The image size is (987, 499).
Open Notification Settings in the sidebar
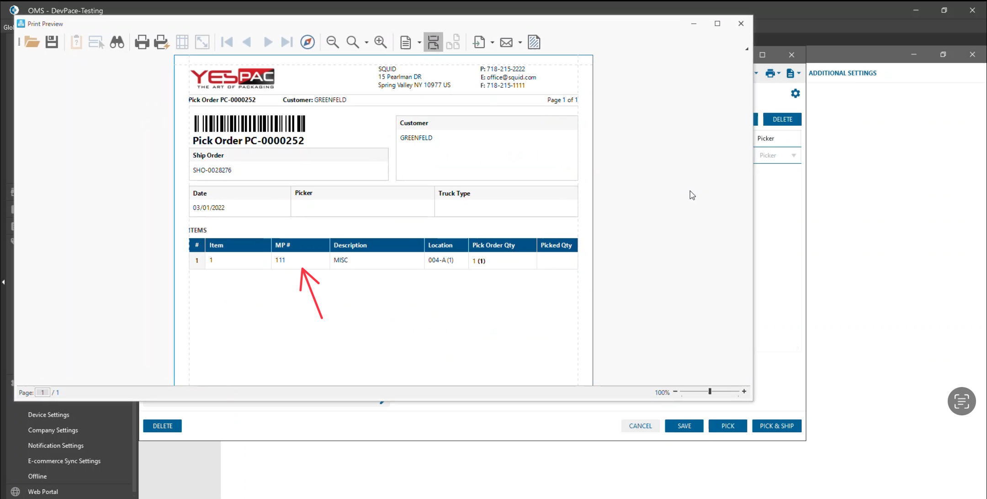click(56, 446)
